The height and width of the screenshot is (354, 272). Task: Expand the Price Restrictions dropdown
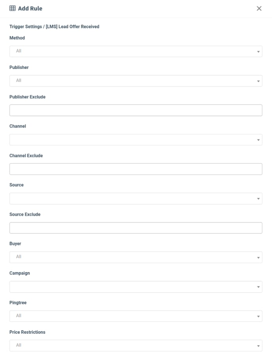tap(136, 345)
